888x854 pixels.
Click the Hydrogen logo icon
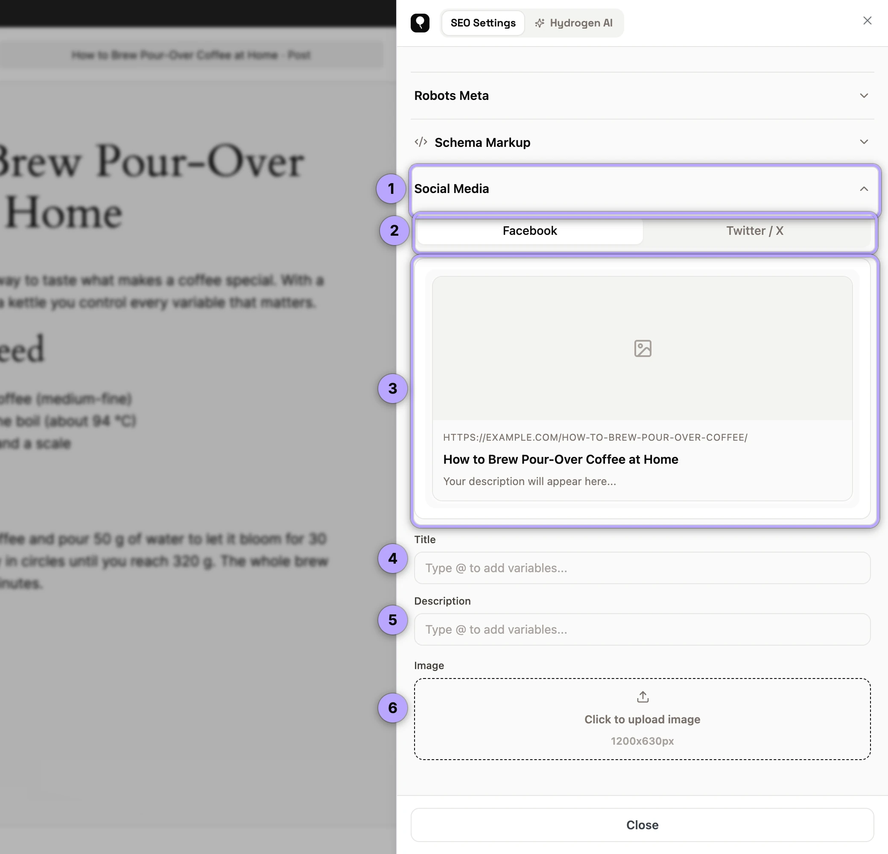tap(420, 23)
